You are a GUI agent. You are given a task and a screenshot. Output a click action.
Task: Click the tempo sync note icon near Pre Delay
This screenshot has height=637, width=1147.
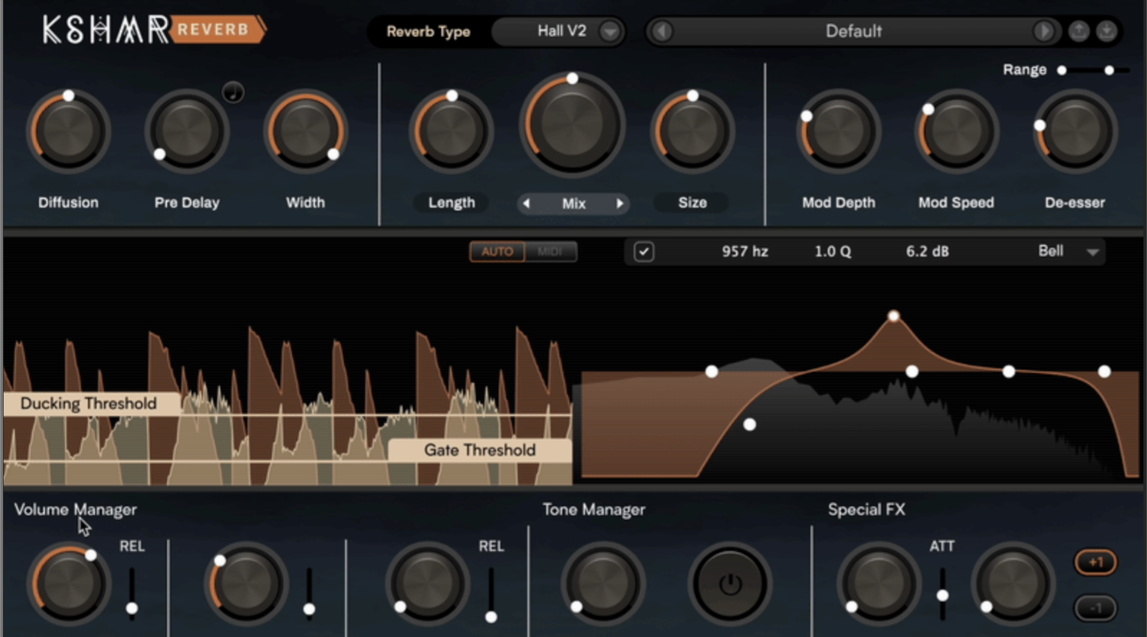point(233,93)
